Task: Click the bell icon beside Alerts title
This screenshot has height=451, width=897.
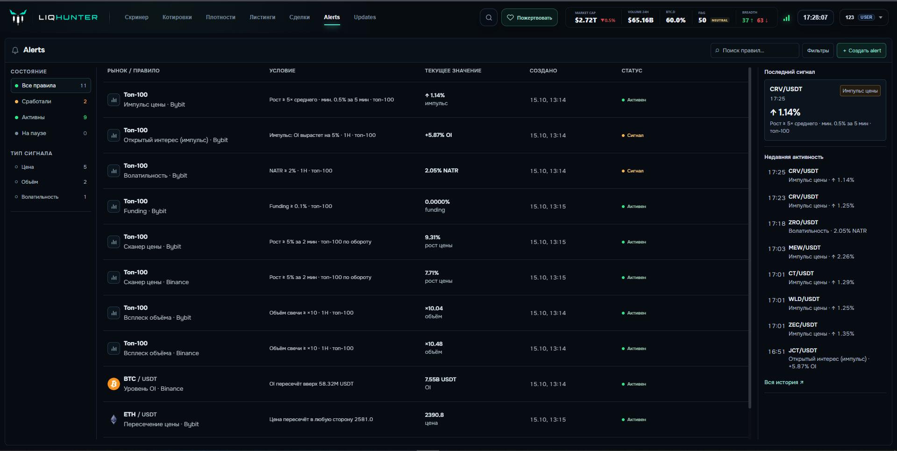Action: [15, 50]
